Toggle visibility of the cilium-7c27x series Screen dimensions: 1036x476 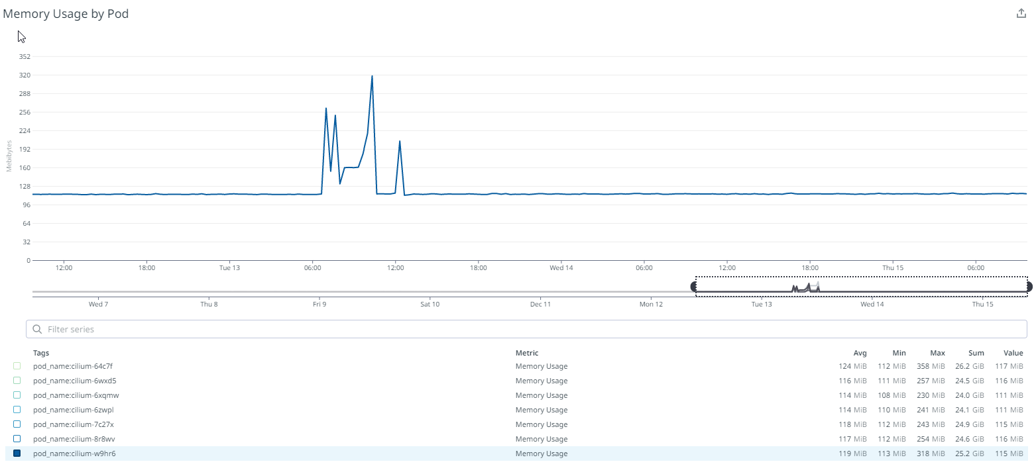tap(18, 424)
